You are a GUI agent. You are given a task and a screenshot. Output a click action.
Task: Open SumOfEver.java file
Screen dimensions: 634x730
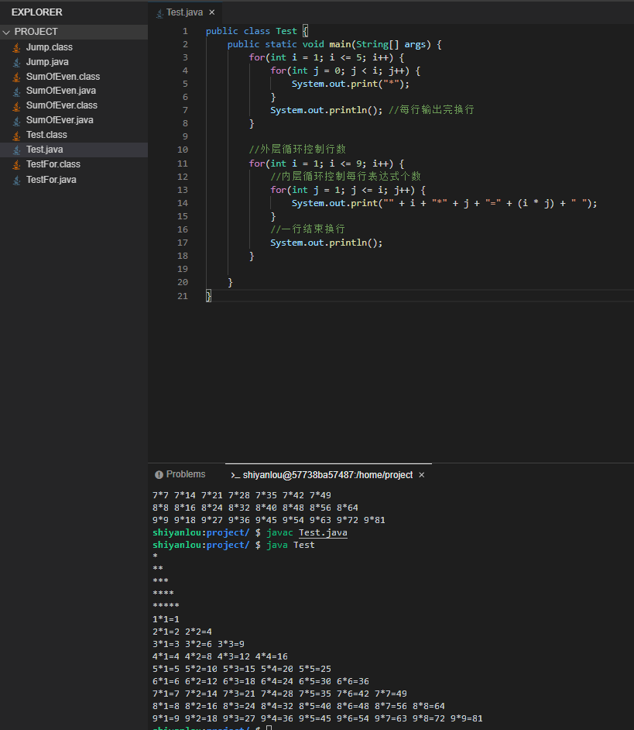pyautogui.click(x=60, y=120)
